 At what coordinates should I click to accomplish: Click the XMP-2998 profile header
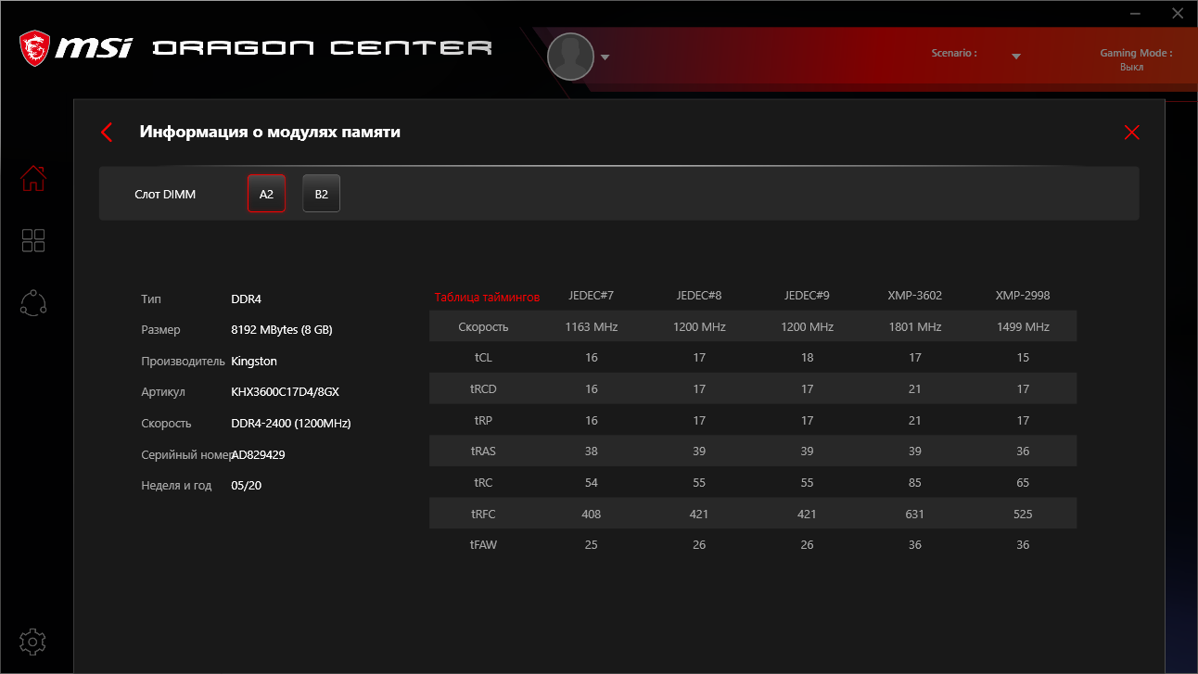[x=1023, y=296]
